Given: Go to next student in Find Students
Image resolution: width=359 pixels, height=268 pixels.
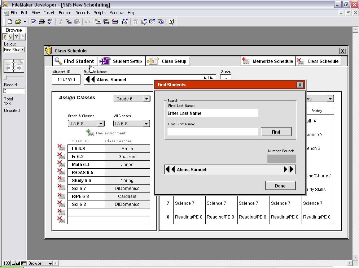Looking at the screenshot, I should coord(285,169).
